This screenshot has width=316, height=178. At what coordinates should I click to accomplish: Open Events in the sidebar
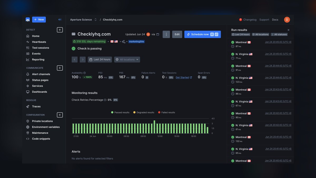[36, 54]
